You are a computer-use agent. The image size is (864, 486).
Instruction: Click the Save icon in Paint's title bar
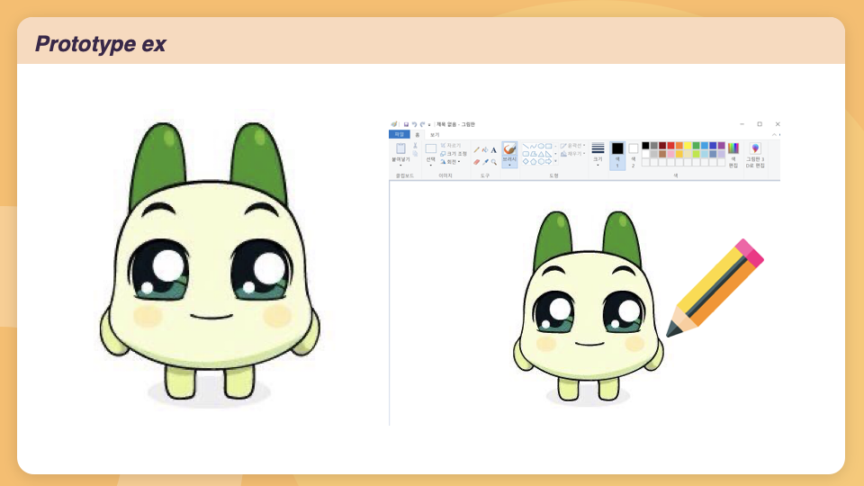coord(406,124)
